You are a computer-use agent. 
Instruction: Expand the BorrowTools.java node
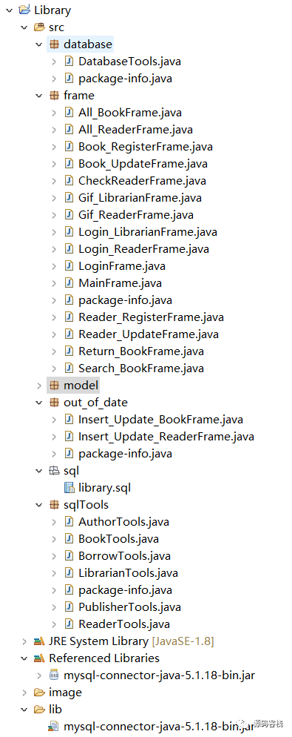coord(55,556)
